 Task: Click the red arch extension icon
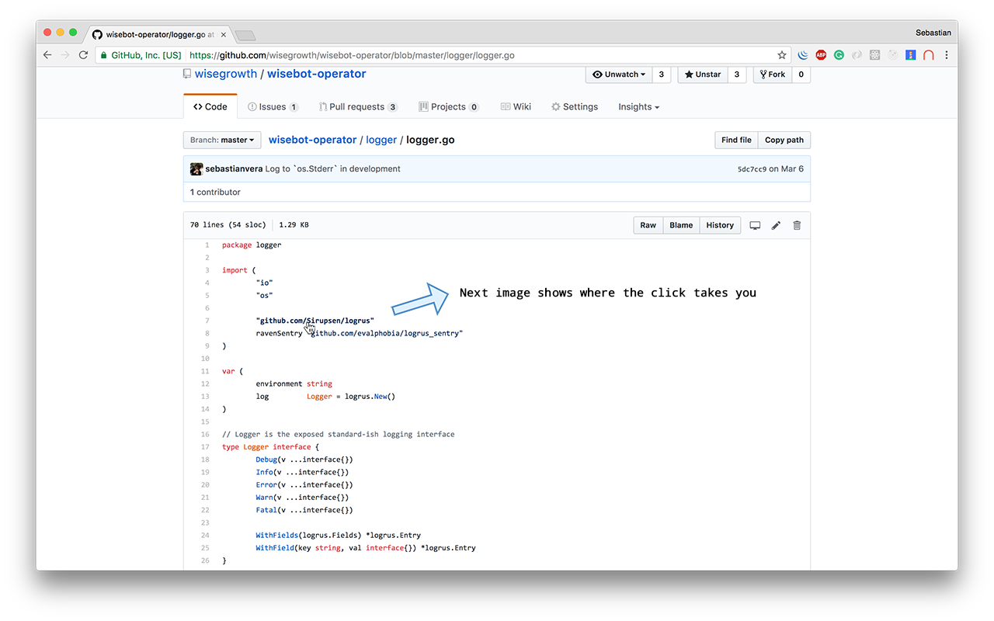(928, 55)
